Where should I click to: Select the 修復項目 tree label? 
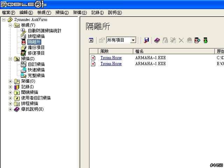36,53
